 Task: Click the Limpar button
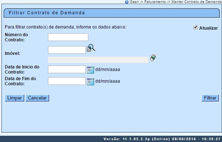coord(14,98)
